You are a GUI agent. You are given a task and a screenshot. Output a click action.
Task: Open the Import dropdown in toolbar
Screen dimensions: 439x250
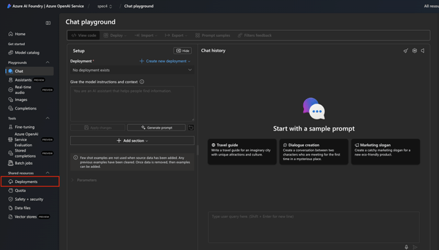(x=146, y=35)
